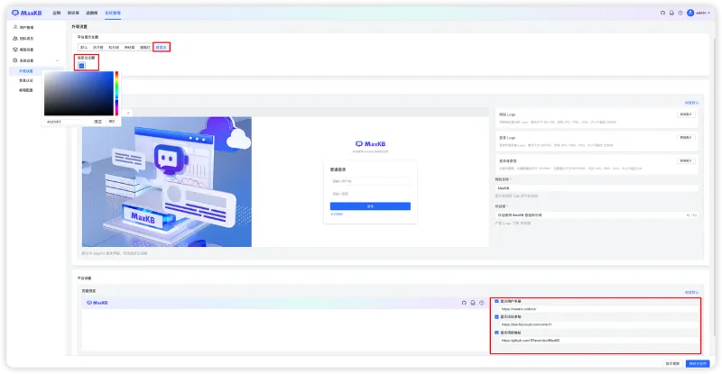Viewport: 722px width, 374px height.
Task: Click the blue login button in preview
Action: click(x=370, y=206)
